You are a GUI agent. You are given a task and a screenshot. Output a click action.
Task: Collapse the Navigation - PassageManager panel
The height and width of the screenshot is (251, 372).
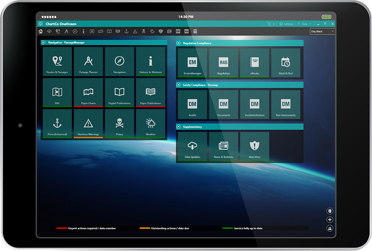(43, 42)
